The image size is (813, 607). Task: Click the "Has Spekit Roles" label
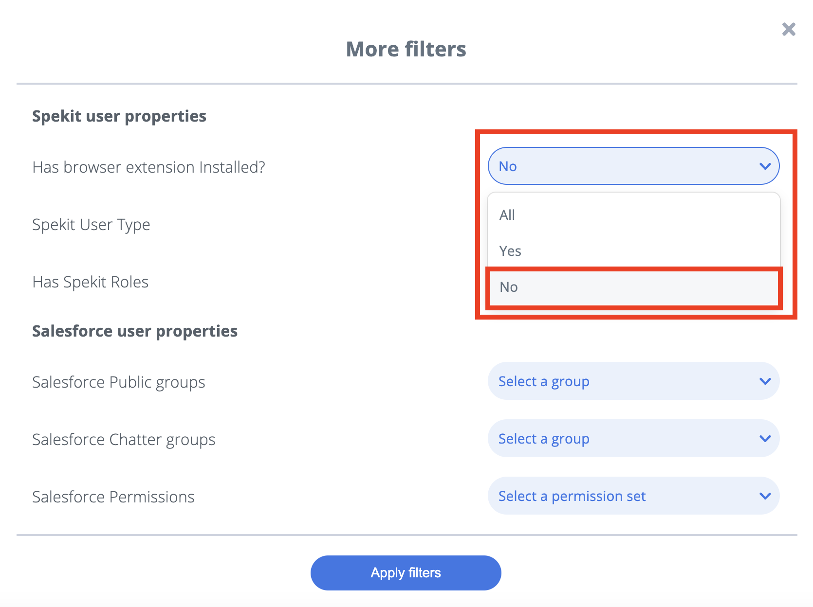pos(90,282)
